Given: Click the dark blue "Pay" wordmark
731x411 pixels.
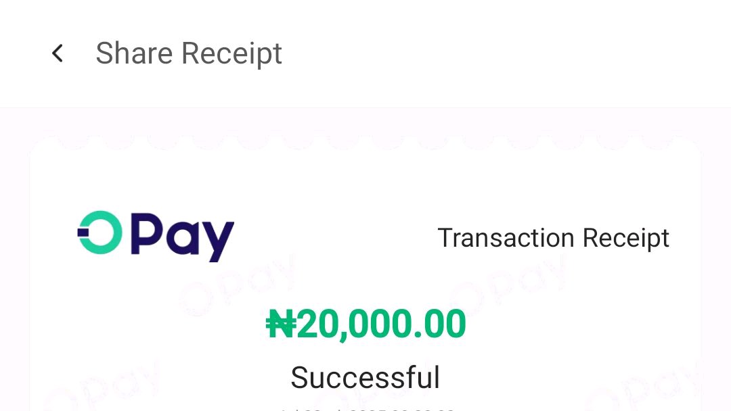Looking at the screenshot, I should click(182, 237).
